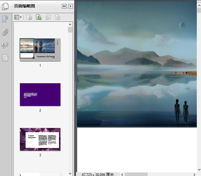Open the Signatures panel

pos(5,45)
